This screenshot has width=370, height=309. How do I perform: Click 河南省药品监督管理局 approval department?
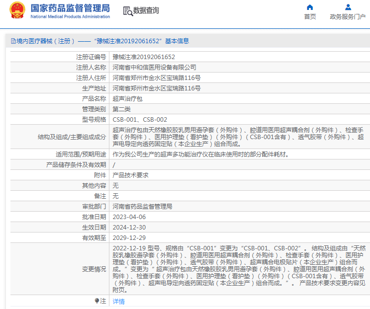pyautogui.click(x=142, y=207)
